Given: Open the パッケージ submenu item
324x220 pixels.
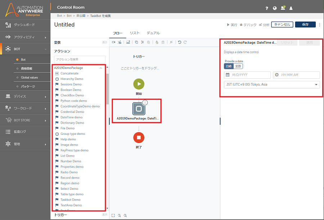Looking at the screenshot, I should click(28, 87).
